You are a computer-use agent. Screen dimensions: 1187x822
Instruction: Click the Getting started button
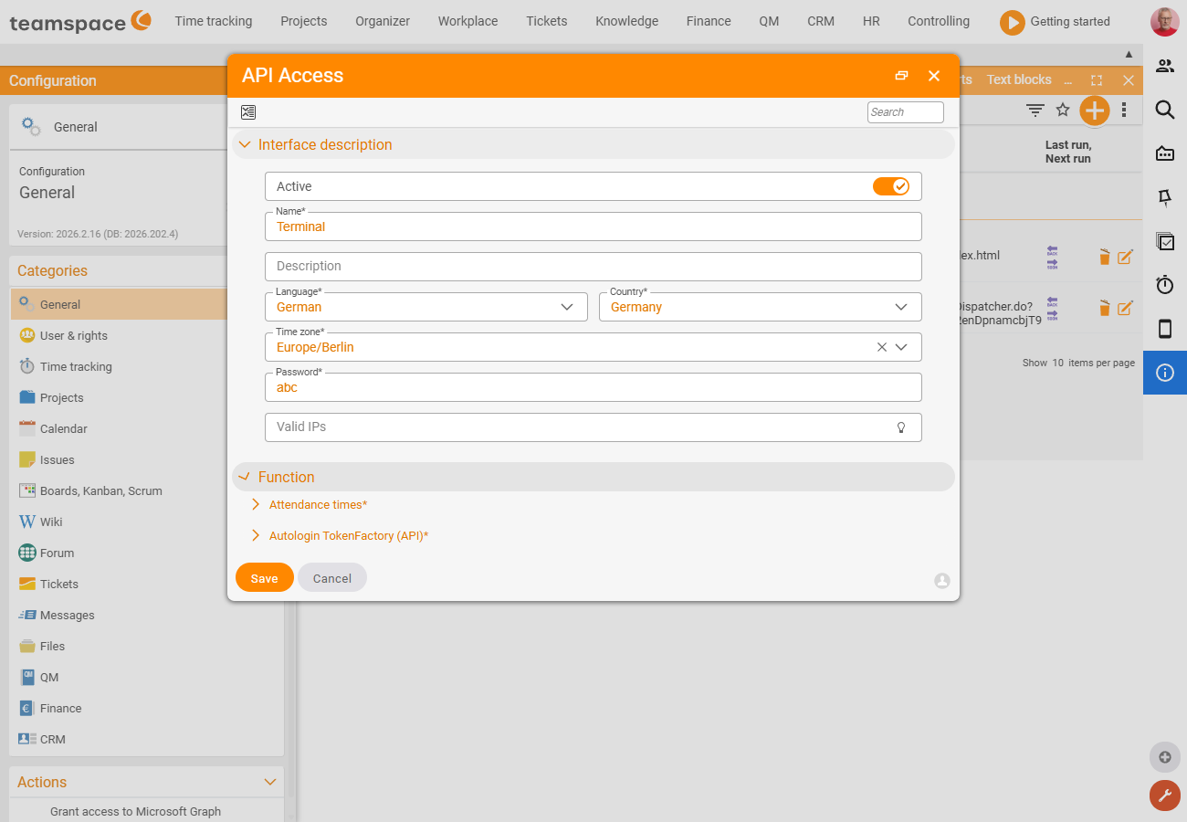pos(1056,22)
